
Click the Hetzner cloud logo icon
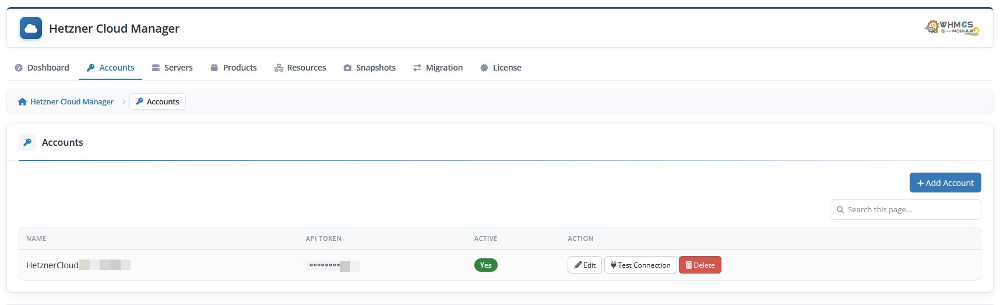[x=31, y=28]
